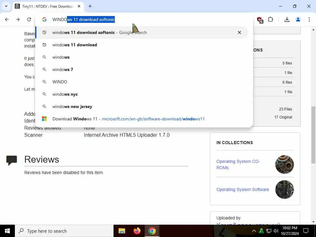The height and width of the screenshot is (237, 316).
Task: Open the Operating System Software collection link
Action: [x=243, y=189]
